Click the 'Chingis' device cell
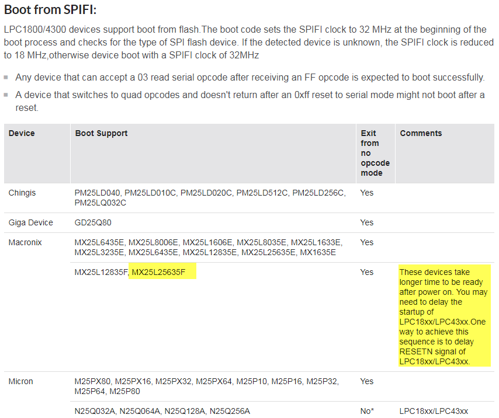Image resolution: width=499 pixels, height=418 pixels. click(22, 193)
